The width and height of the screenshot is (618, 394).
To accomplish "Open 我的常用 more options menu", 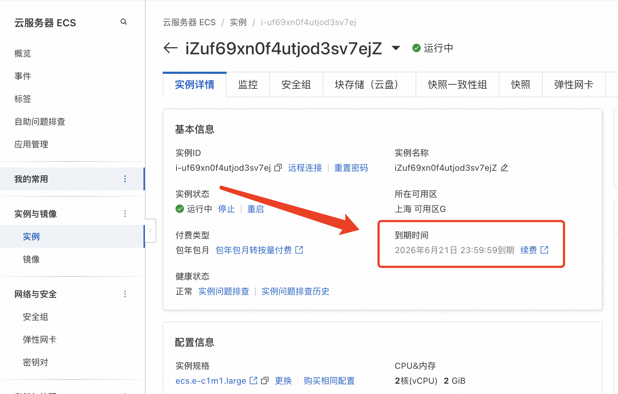I will [125, 179].
